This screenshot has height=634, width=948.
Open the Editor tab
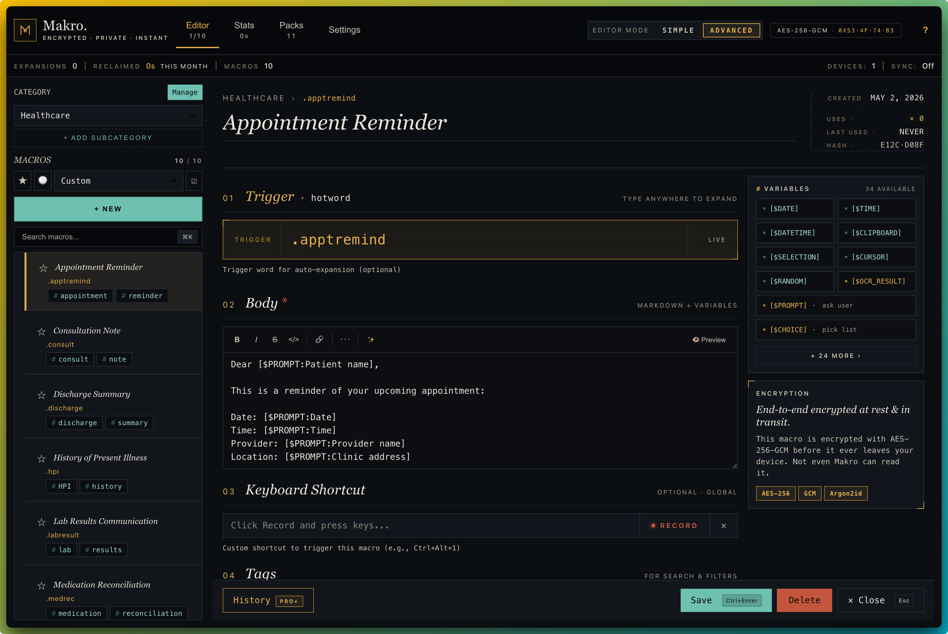tap(197, 30)
